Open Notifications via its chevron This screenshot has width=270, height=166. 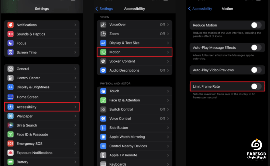(x=75, y=25)
